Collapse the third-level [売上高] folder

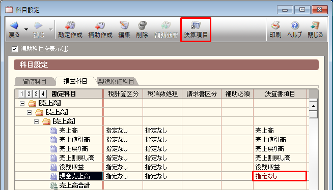point(37,121)
